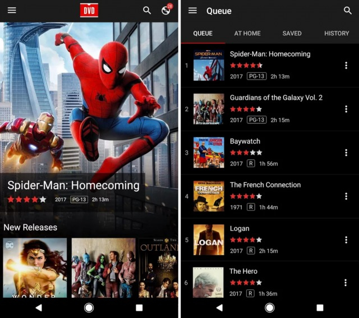This screenshot has width=359, height=318.
Task: Open options for Spider-Man: Homecoming in queue
Action: tap(346, 66)
